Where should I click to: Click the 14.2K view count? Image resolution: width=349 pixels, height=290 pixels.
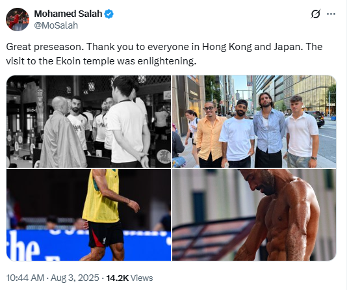coord(118,278)
